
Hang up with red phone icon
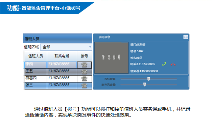(173, 64)
